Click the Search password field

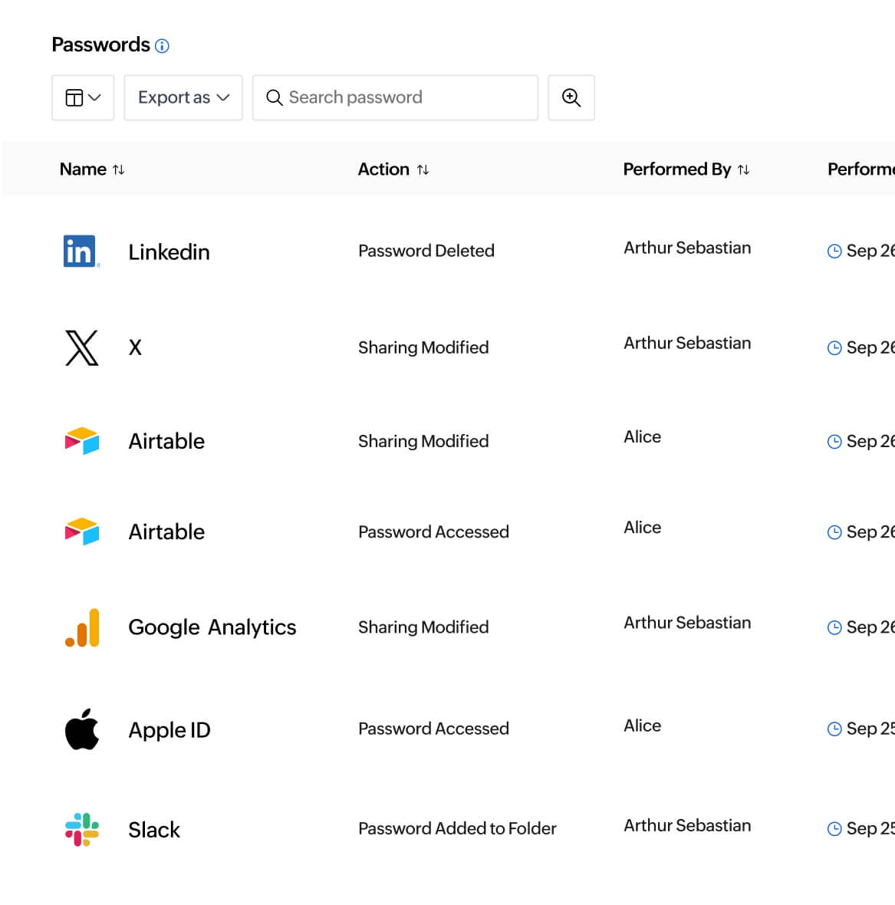(395, 97)
